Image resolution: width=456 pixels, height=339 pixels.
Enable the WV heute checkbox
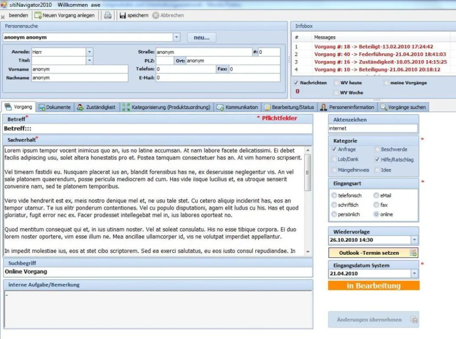point(336,83)
